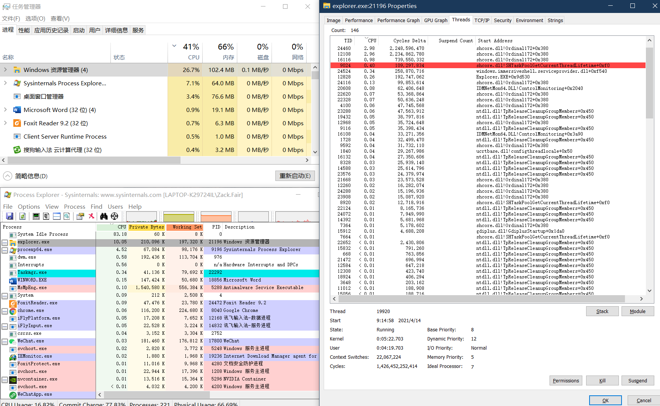Click the WeChat icon beside WeChat.exe
The image size is (660, 406).
(13, 341)
